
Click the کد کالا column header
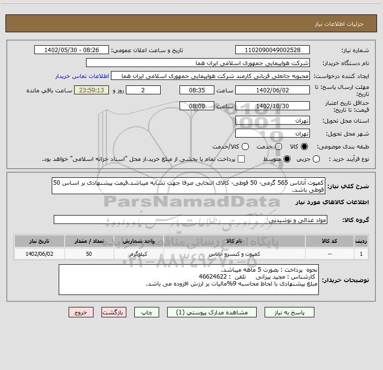coord(329,241)
